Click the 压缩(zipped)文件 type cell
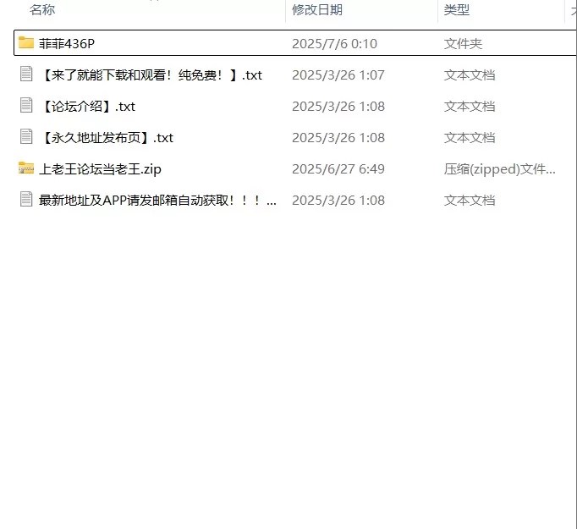The height and width of the screenshot is (529, 577). click(499, 169)
